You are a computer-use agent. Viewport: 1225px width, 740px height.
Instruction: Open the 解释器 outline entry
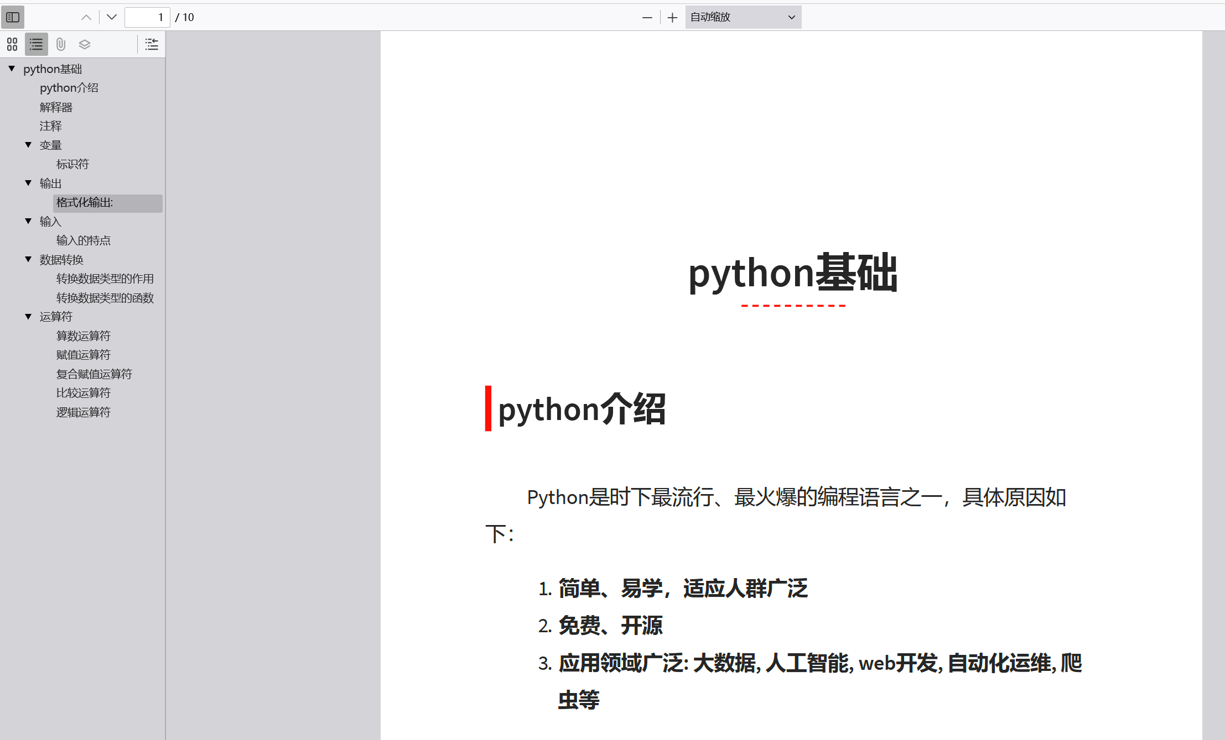point(56,107)
